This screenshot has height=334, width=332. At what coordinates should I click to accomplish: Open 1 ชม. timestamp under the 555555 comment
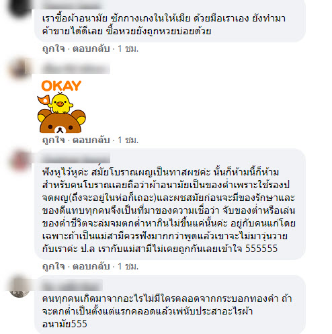tap(128, 266)
